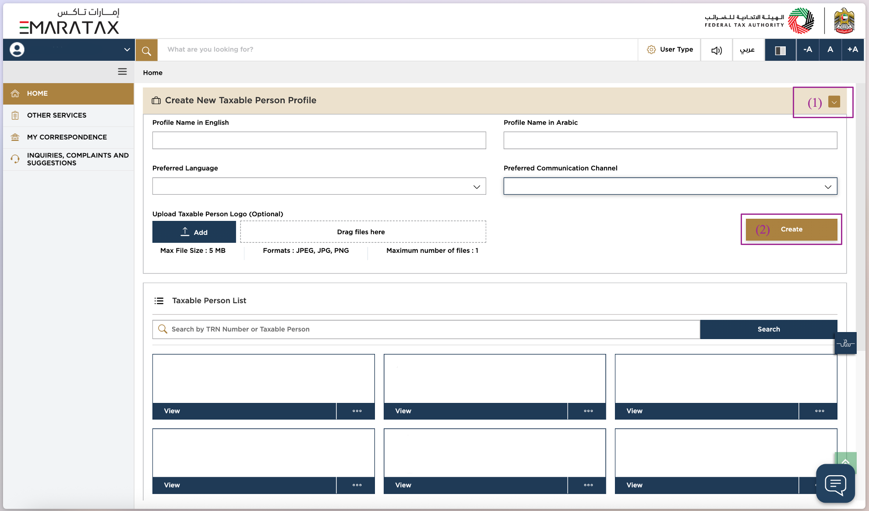Reset font size with the A button
This screenshot has width=869, height=511.
pos(830,49)
